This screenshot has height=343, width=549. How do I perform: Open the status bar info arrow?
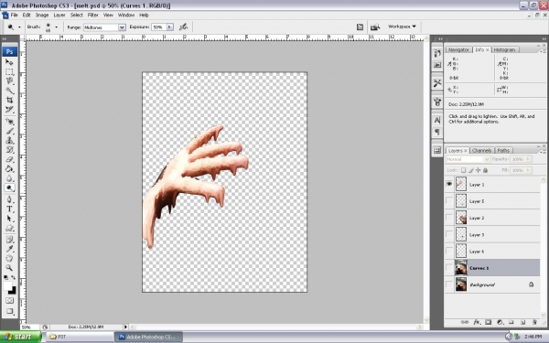click(x=125, y=327)
